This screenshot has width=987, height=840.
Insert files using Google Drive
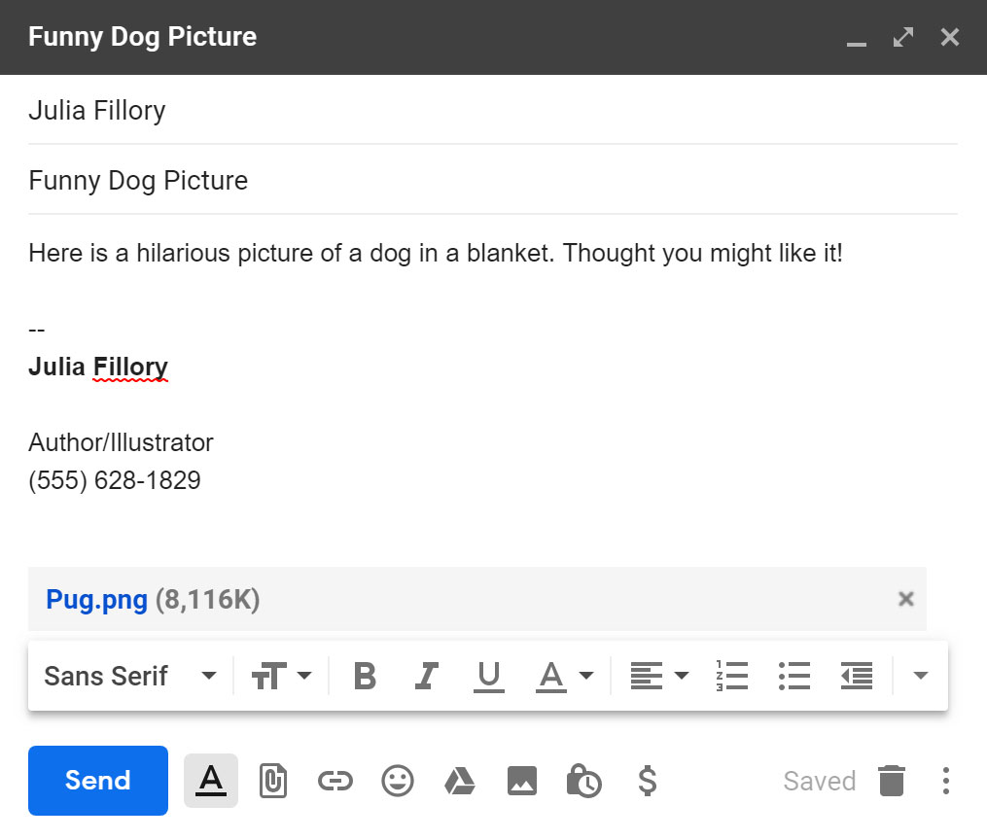point(460,781)
